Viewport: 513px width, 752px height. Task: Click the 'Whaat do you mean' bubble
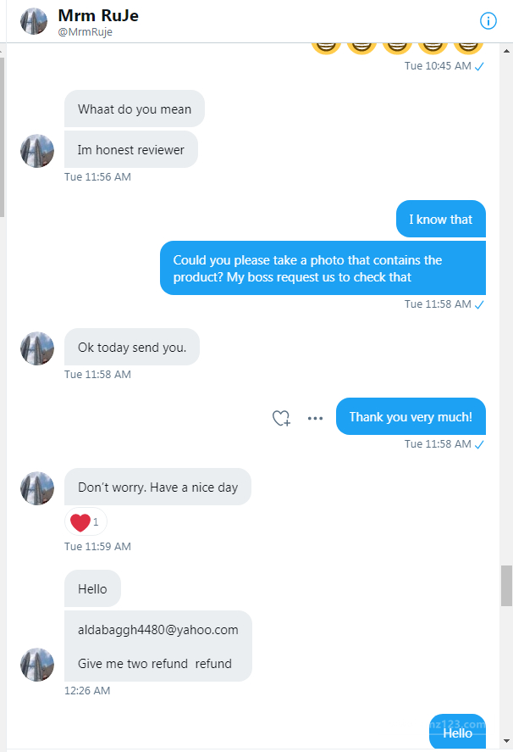[x=135, y=109]
